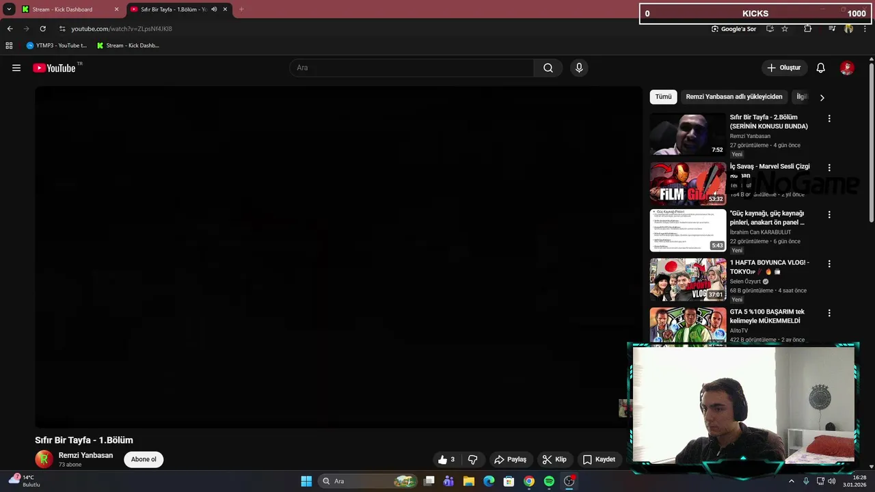Viewport: 875px width, 492px height.
Task: Open YouTube guide hamburger menu
Action: [16, 68]
